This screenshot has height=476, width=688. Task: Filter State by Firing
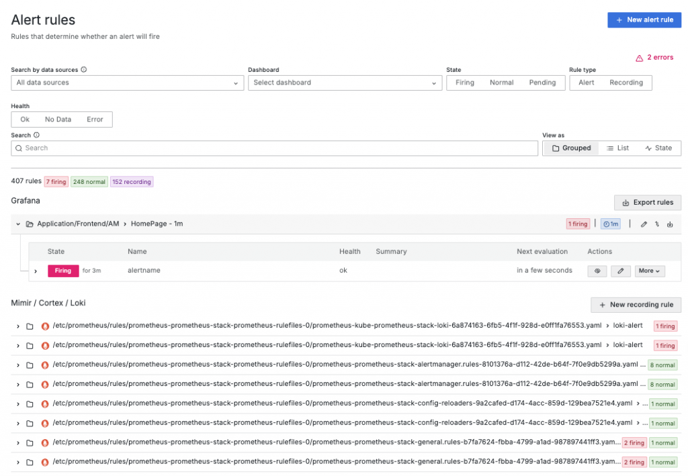point(465,83)
